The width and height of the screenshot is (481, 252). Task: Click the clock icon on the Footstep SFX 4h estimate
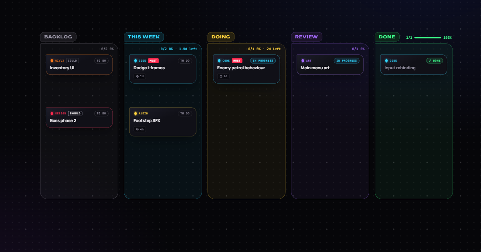pos(137,129)
